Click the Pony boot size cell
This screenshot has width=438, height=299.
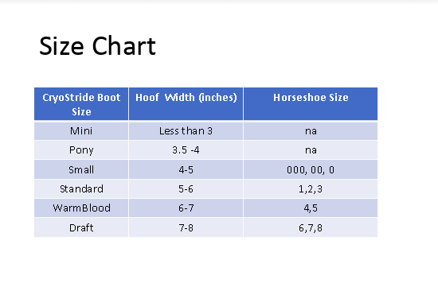(81, 150)
